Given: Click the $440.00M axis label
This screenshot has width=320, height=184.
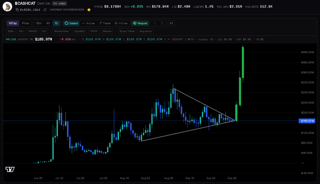Looking at the screenshot, I should [x=307, y=52].
